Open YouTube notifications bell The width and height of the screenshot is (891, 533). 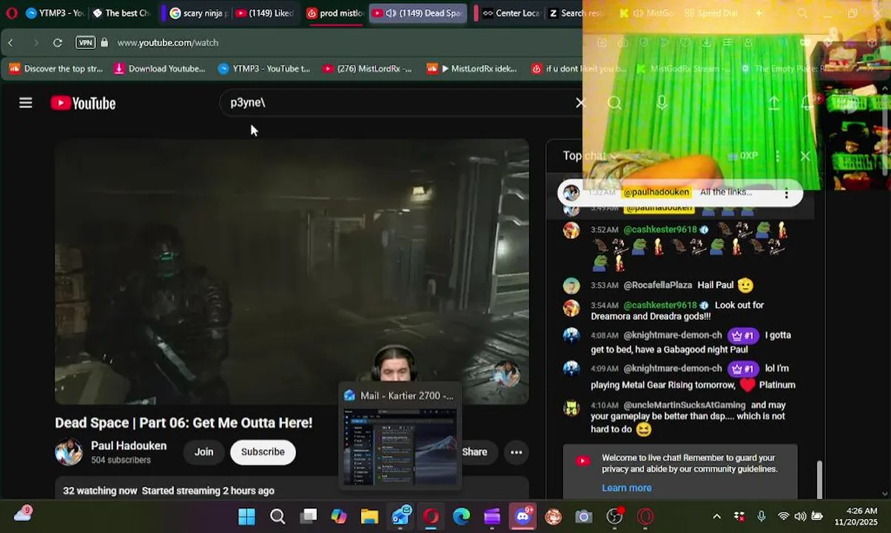click(808, 103)
